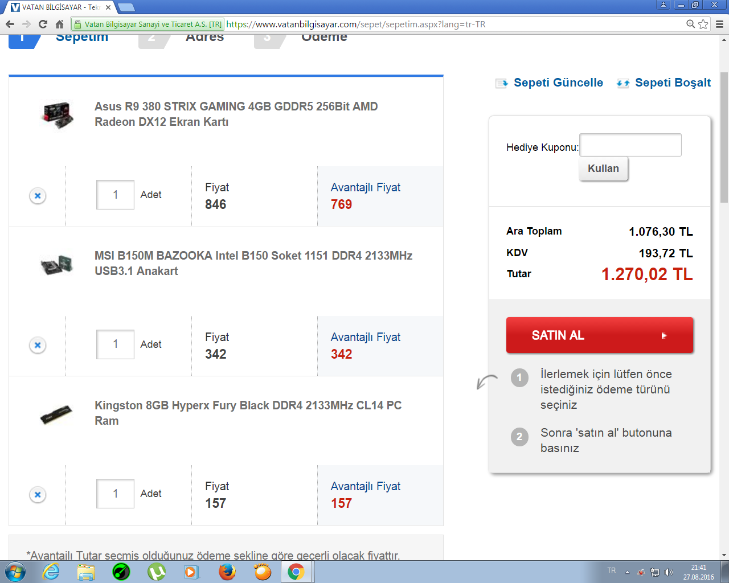Open Windows Media Player from the taskbar
The height and width of the screenshot is (583, 729).
[x=191, y=572]
